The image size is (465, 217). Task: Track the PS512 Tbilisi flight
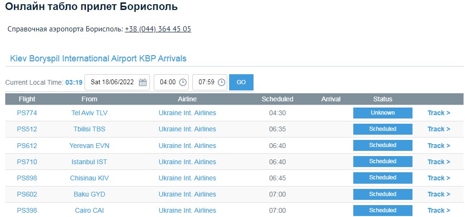(439, 129)
